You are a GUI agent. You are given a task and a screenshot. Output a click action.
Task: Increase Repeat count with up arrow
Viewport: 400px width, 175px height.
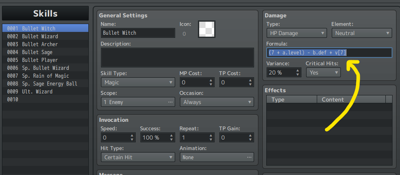211,136
